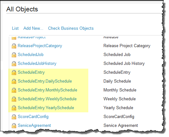Switch to the List view
The height and width of the screenshot is (137, 169).
click(15, 28)
